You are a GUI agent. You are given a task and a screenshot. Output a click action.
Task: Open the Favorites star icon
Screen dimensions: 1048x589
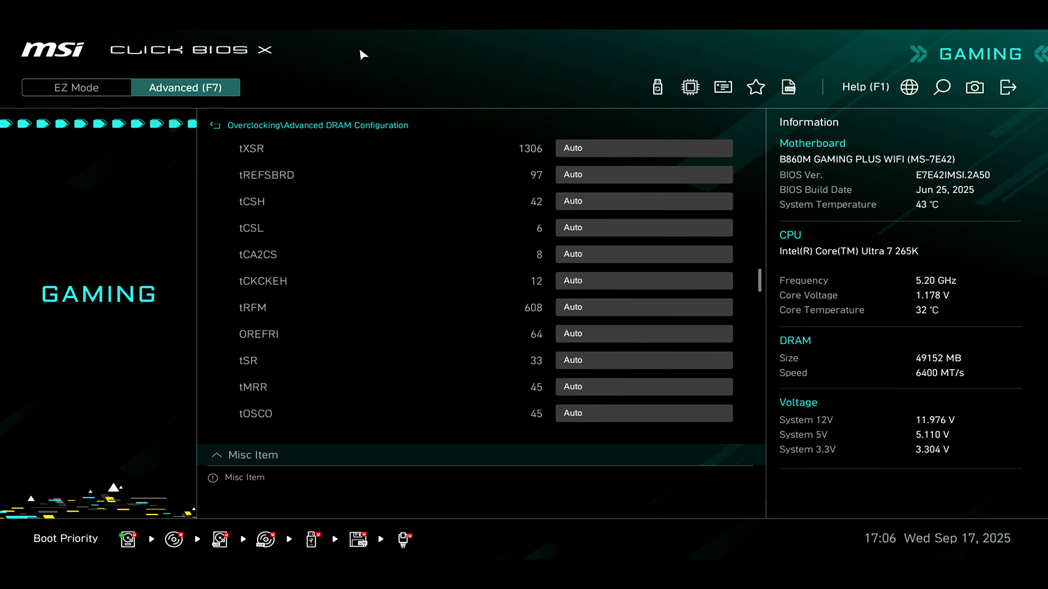(755, 87)
